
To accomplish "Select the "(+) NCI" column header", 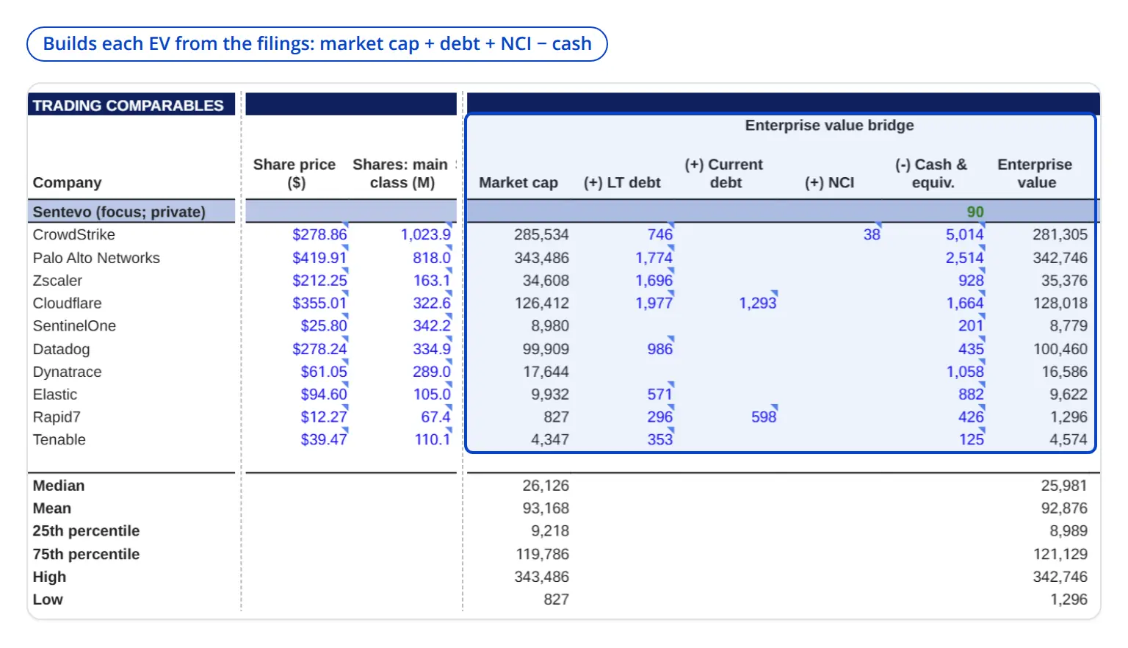I will [x=829, y=182].
